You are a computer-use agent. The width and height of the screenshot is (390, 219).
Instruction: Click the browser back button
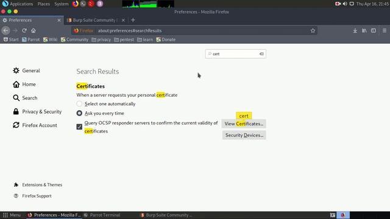(x=5, y=30)
